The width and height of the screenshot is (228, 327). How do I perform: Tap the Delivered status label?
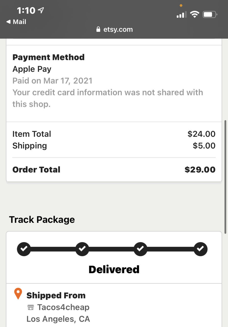point(114,269)
